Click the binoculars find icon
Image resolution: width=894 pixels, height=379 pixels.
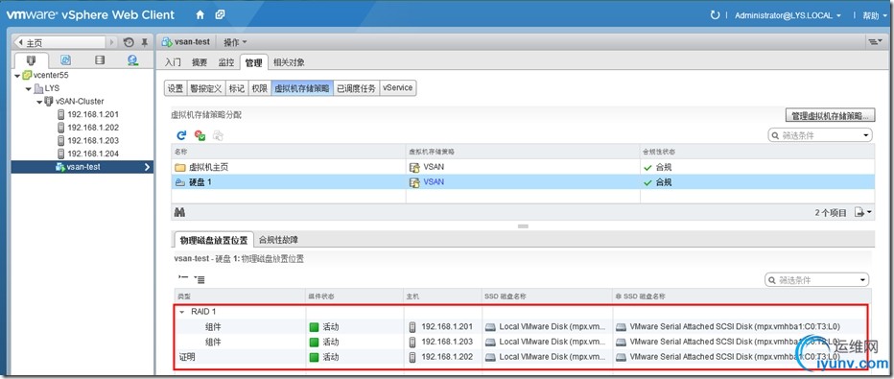click(x=179, y=213)
